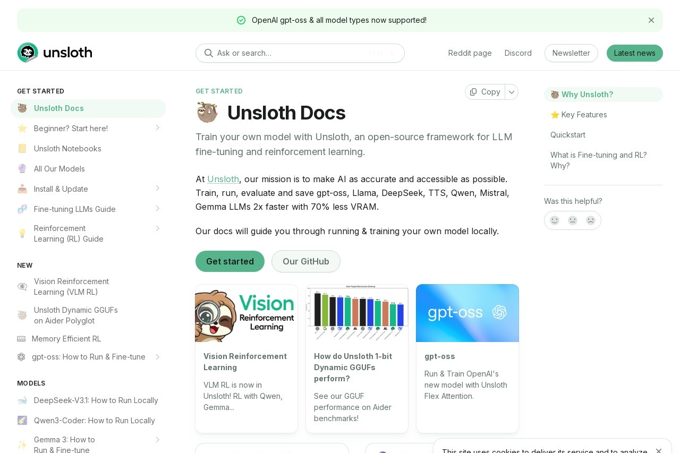
Task: Jump to What is Fine-tuning and RL? section
Action: (x=603, y=160)
